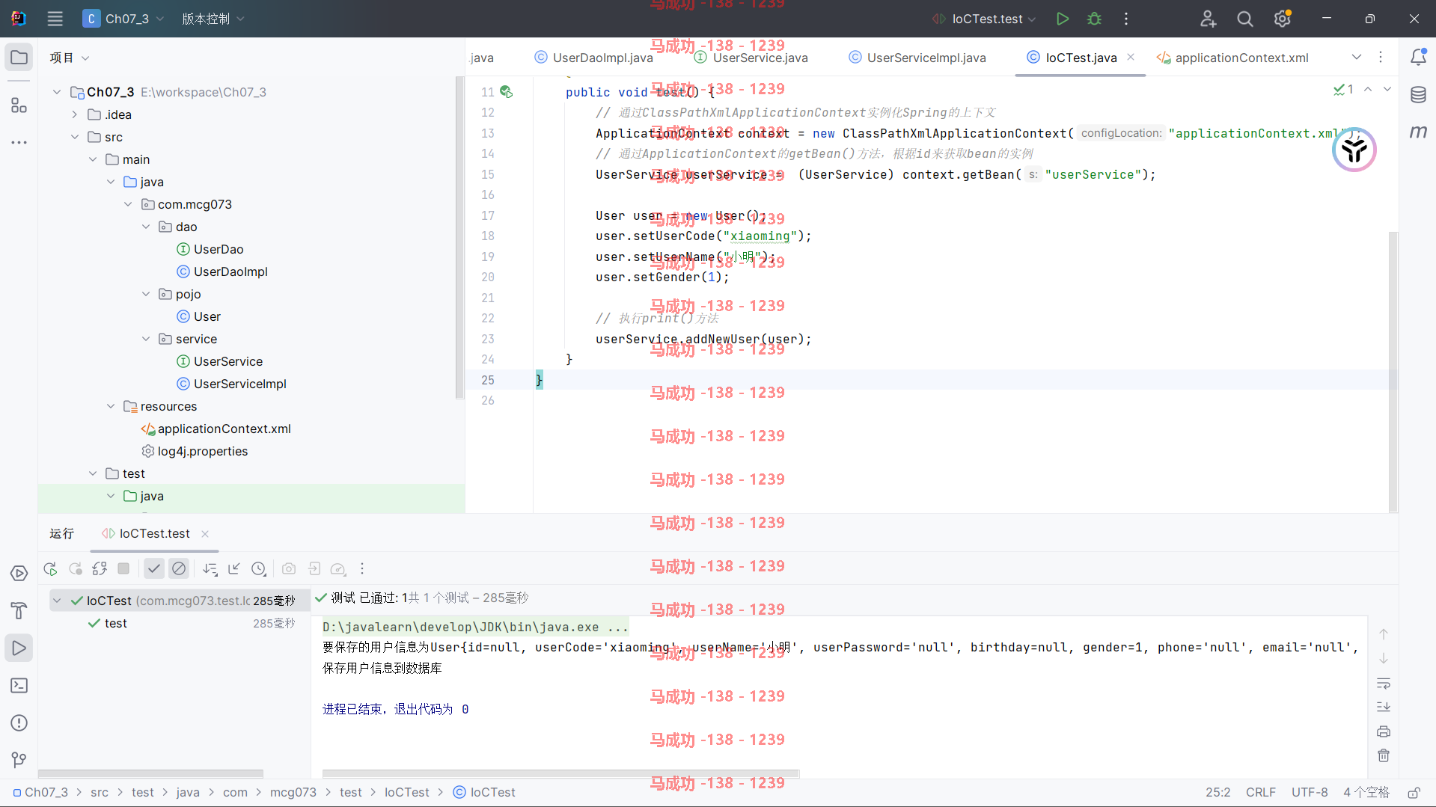The image size is (1436, 807).
Task: Click UTF-8 encoding in status bar
Action: (1310, 792)
